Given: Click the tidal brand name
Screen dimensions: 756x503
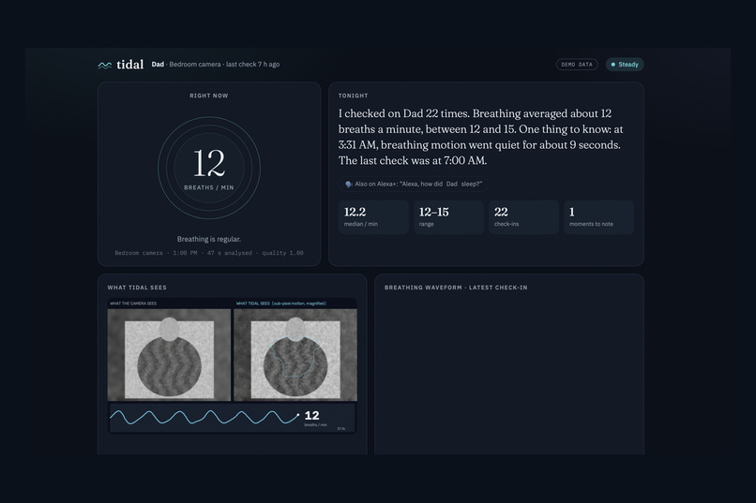Looking at the screenshot, I should [x=130, y=65].
